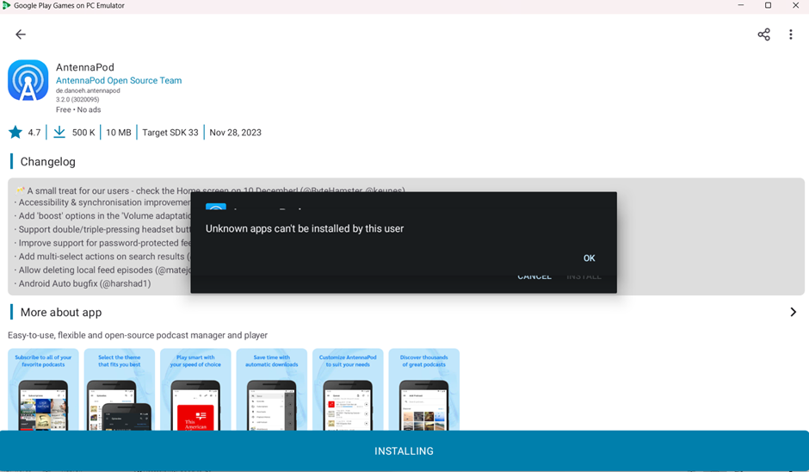Go back with the arrow icon
The width and height of the screenshot is (809, 472).
[21, 34]
